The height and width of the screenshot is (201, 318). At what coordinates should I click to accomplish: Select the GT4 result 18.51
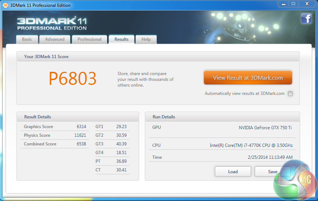point(121,153)
